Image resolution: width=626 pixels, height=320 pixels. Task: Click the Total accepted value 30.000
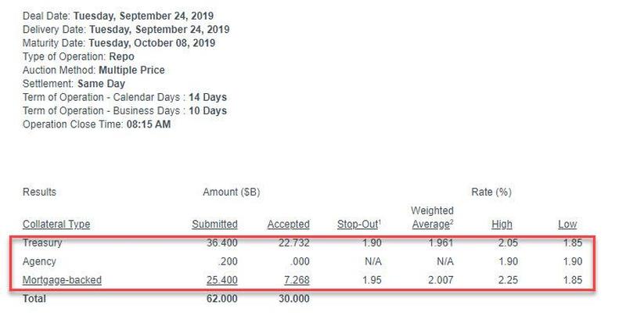[x=294, y=299]
